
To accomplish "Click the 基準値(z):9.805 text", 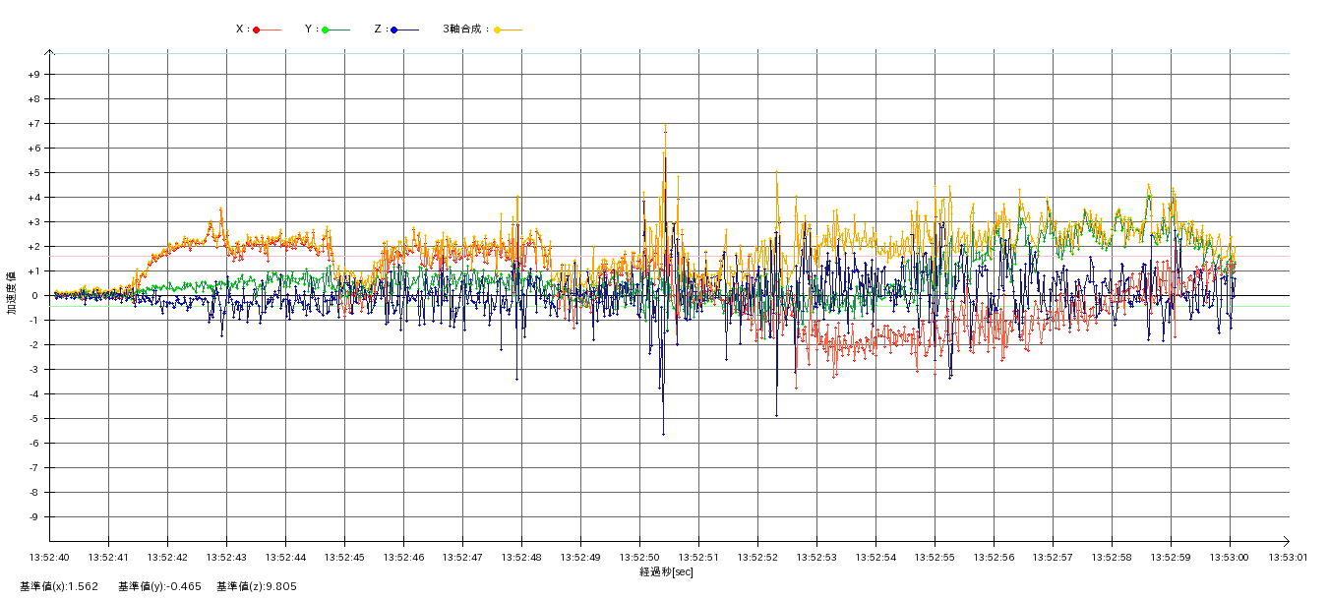I will 257,586.
